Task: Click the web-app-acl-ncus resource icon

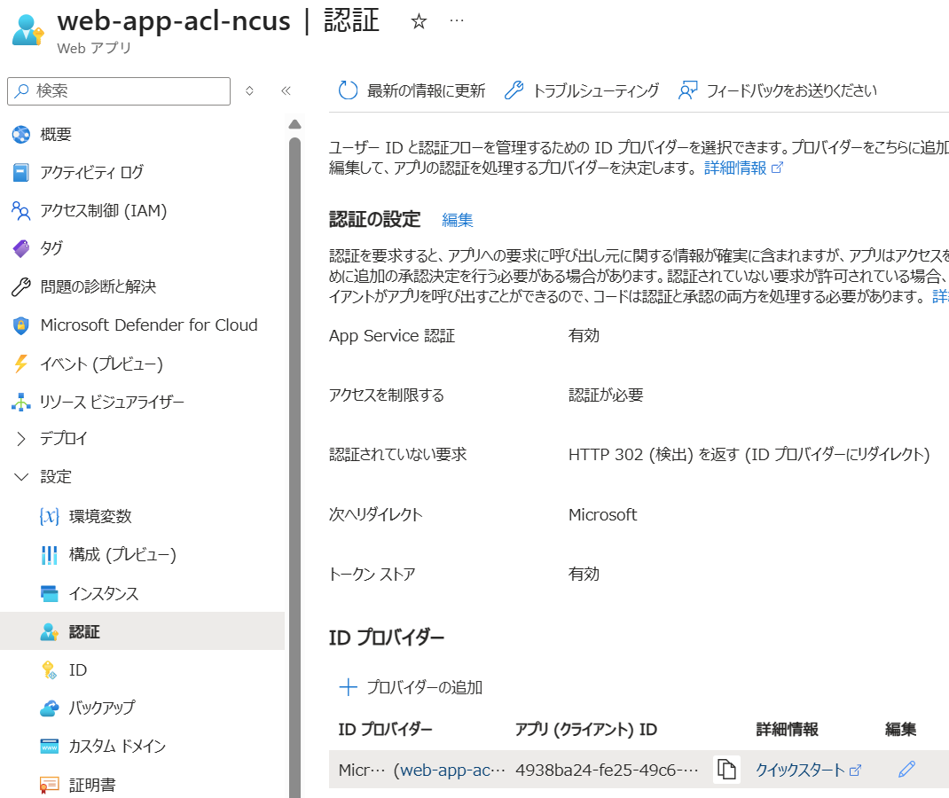Action: pyautogui.click(x=27, y=30)
